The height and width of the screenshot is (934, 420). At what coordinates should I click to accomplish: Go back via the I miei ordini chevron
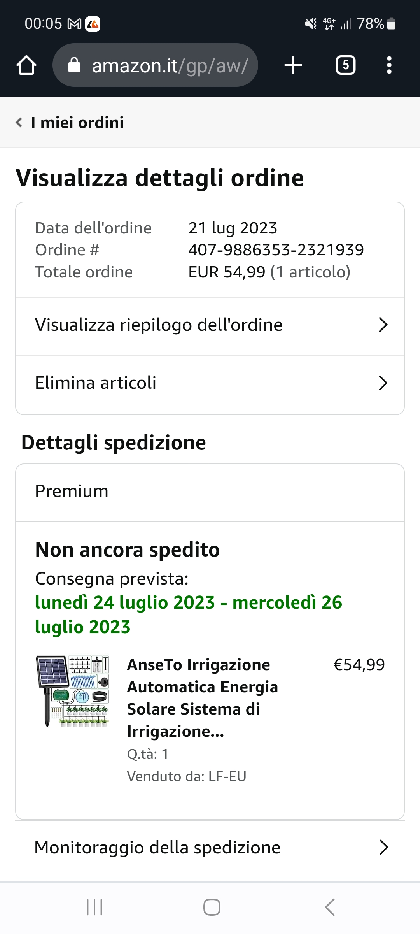coord(19,123)
